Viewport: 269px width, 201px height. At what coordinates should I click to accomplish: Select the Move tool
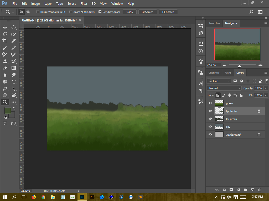(5, 27)
